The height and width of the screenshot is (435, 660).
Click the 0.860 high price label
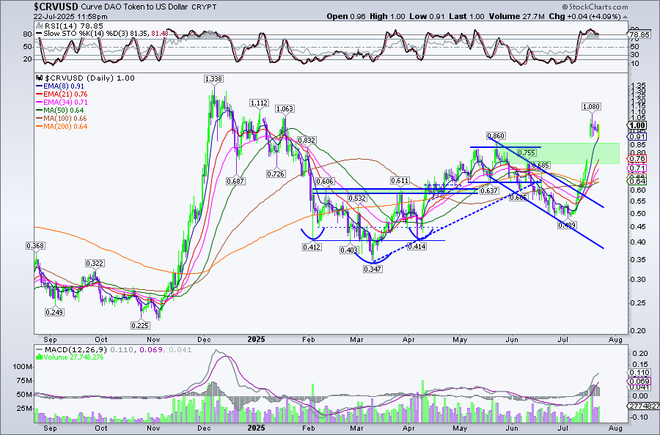click(x=496, y=135)
